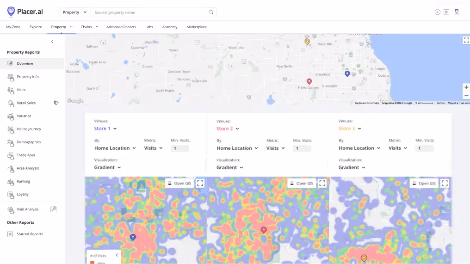The image size is (470, 264).
Task: Click Open GIS on Store 3 map
Action: click(424, 183)
